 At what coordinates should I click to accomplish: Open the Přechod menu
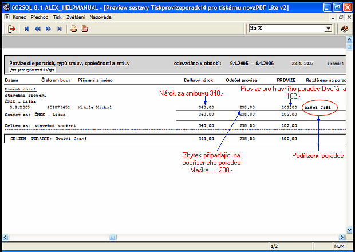[40, 17]
